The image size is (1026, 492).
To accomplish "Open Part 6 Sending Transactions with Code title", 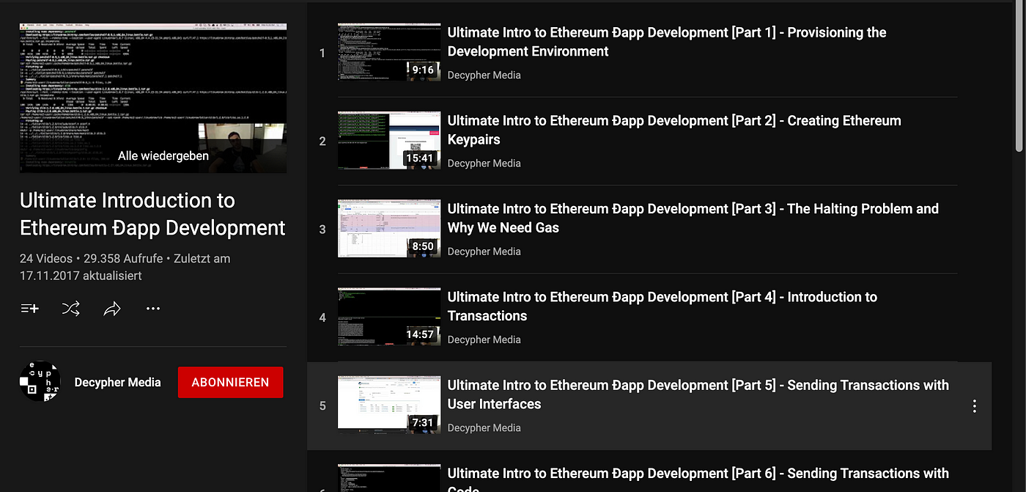I will (x=698, y=479).
